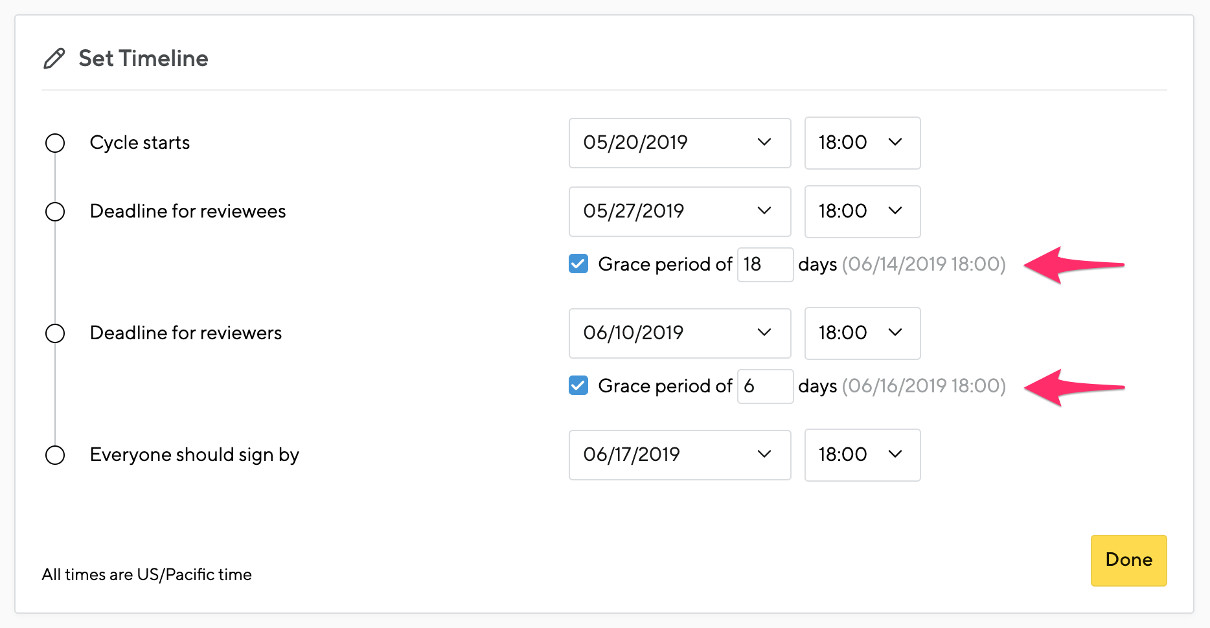This screenshot has width=1210, height=628.
Task: Select the Deadline for reviewees timeline circle
Action: point(56,211)
